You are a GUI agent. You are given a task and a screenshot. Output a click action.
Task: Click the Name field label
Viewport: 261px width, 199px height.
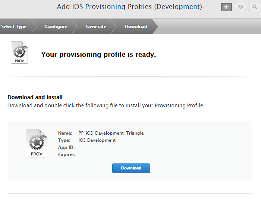[65, 133]
